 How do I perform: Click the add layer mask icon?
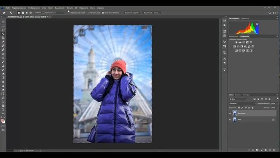point(257,150)
